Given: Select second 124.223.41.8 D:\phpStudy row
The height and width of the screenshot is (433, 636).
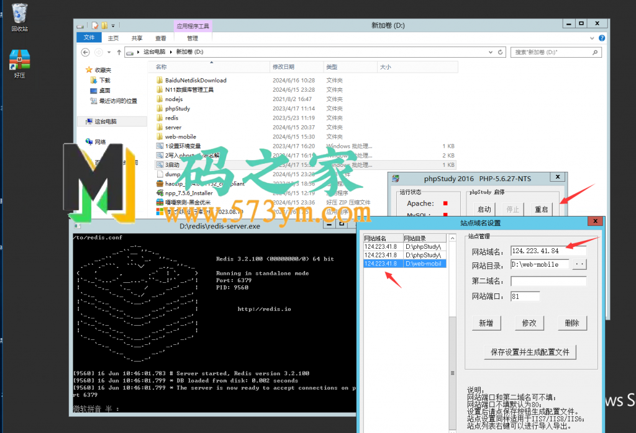Looking at the screenshot, I should (405, 255).
